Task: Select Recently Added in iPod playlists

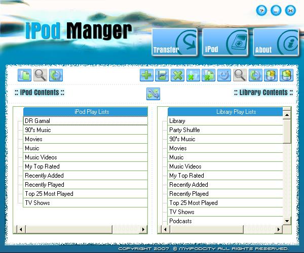Action: (85, 176)
